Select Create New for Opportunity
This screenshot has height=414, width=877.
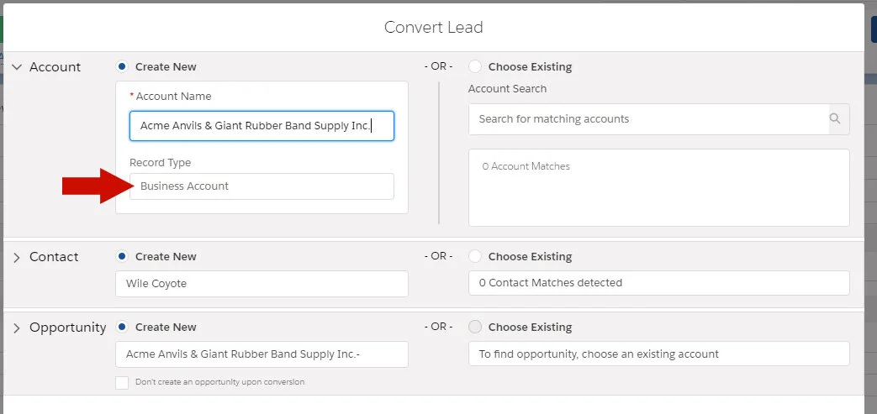(x=123, y=327)
